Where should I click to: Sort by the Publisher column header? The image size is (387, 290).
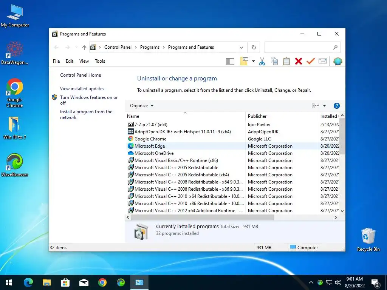pyautogui.click(x=282, y=116)
